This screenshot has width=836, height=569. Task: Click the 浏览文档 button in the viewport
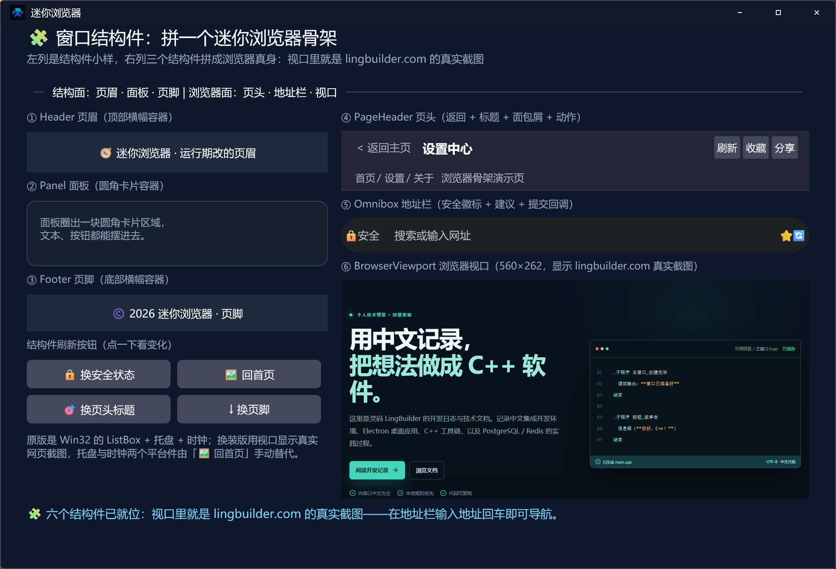coord(427,470)
